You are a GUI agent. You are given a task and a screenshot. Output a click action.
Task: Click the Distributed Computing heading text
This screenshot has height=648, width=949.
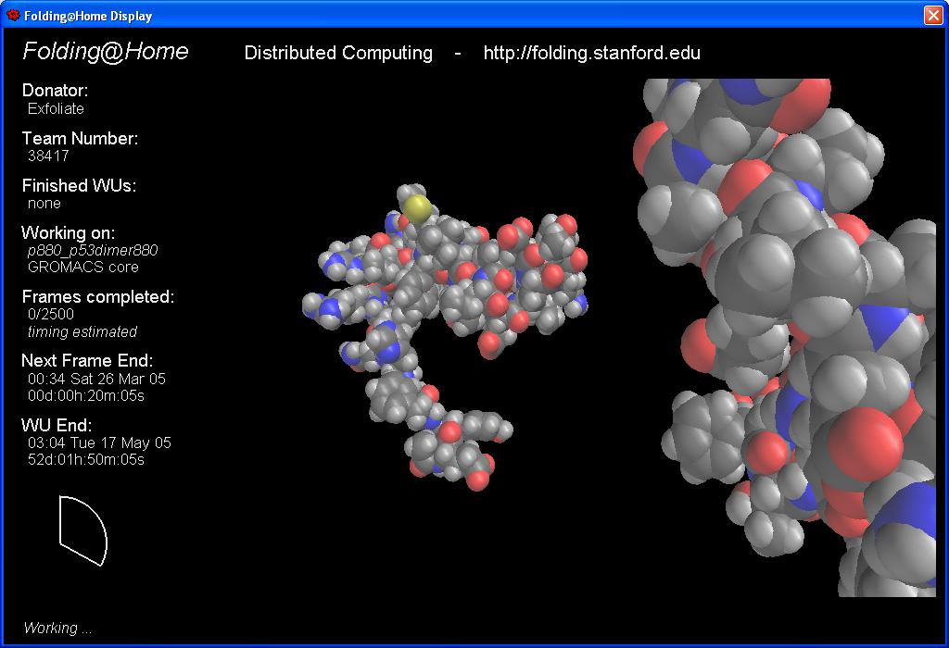(338, 53)
